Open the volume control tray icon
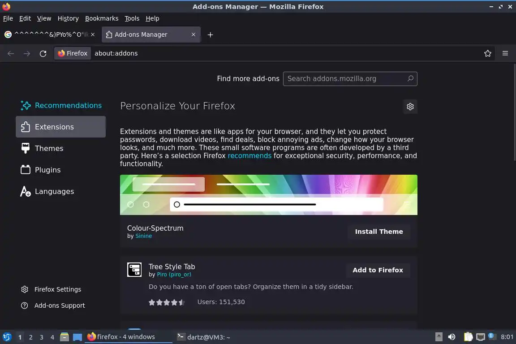The width and height of the screenshot is (516, 344). click(451, 337)
